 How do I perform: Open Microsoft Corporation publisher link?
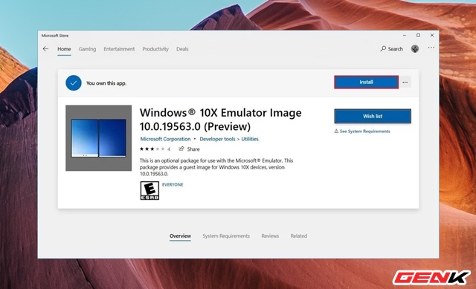tap(165, 139)
